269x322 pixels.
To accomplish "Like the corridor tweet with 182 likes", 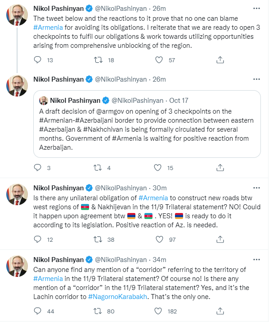I will [x=158, y=311].
